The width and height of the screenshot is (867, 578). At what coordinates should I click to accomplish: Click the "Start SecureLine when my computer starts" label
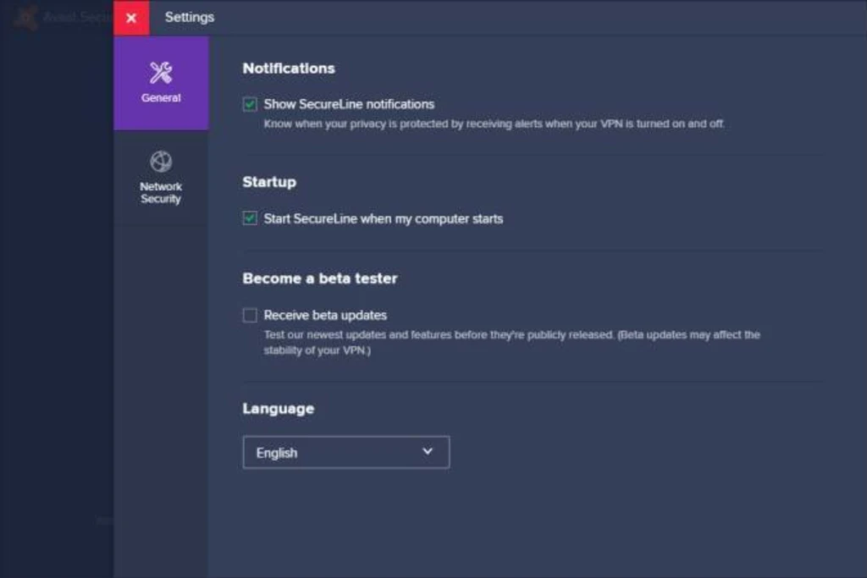click(383, 218)
